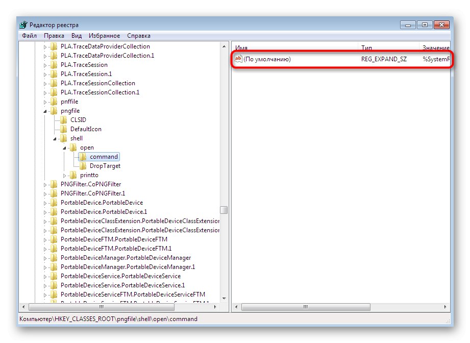
Task: Expand the printto tree node
Action: (64, 176)
